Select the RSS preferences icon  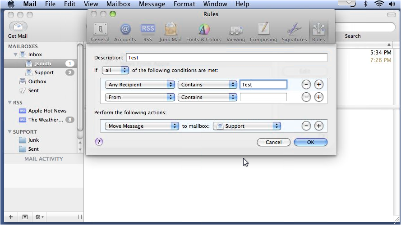click(147, 32)
